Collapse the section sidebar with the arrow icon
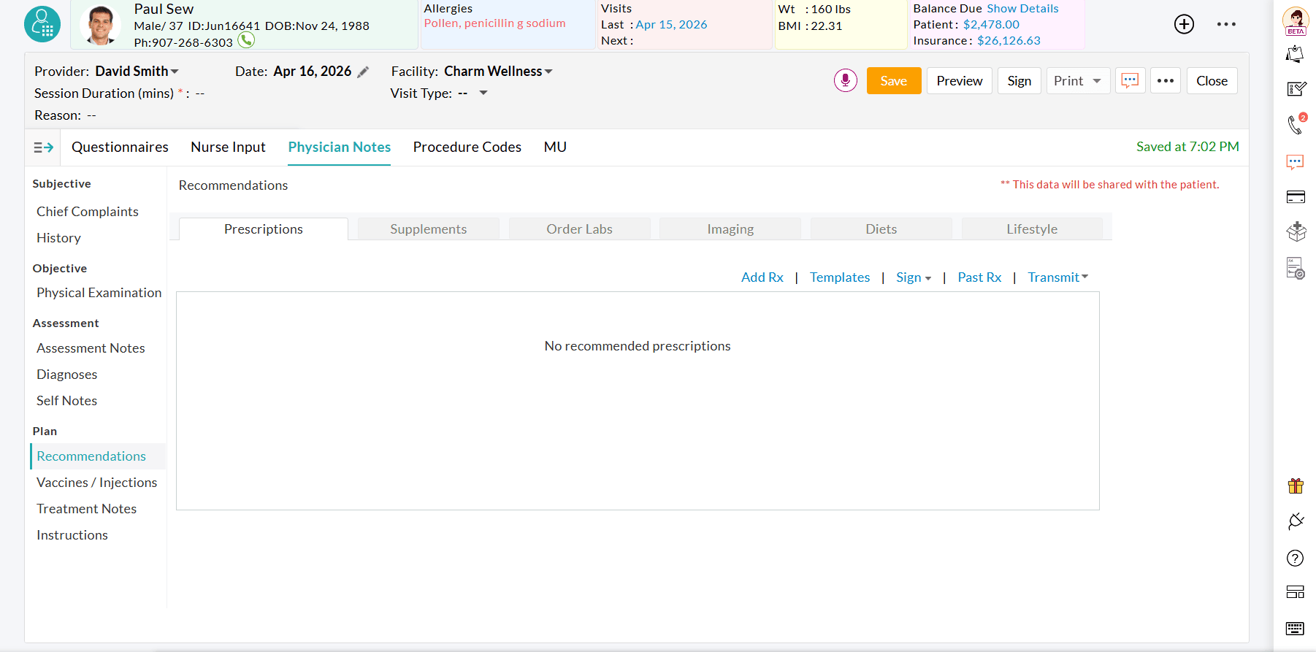Screen dimensions: 1316x652 tap(43, 147)
